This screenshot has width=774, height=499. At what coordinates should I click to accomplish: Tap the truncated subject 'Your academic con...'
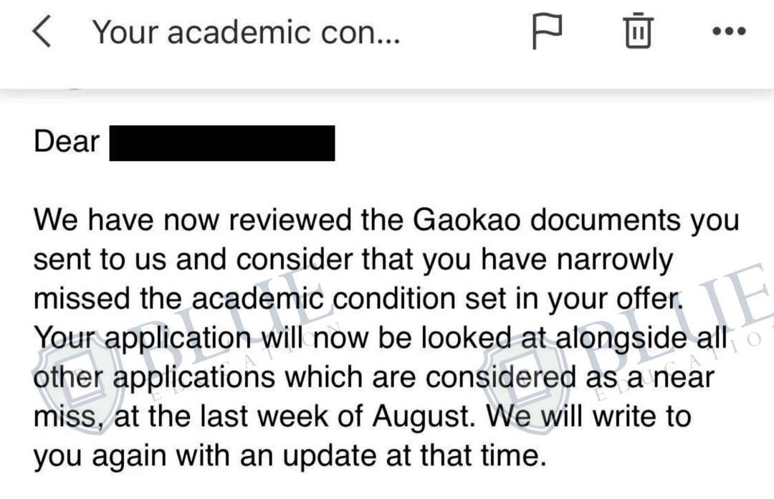point(246,32)
